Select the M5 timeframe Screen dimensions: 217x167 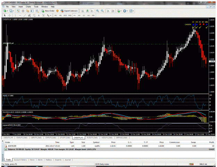point(60,16)
